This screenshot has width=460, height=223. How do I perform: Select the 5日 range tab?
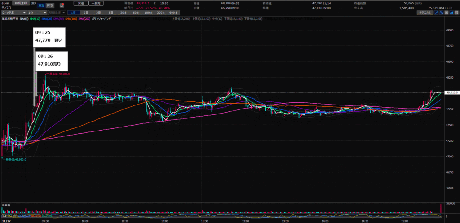coord(111,13)
